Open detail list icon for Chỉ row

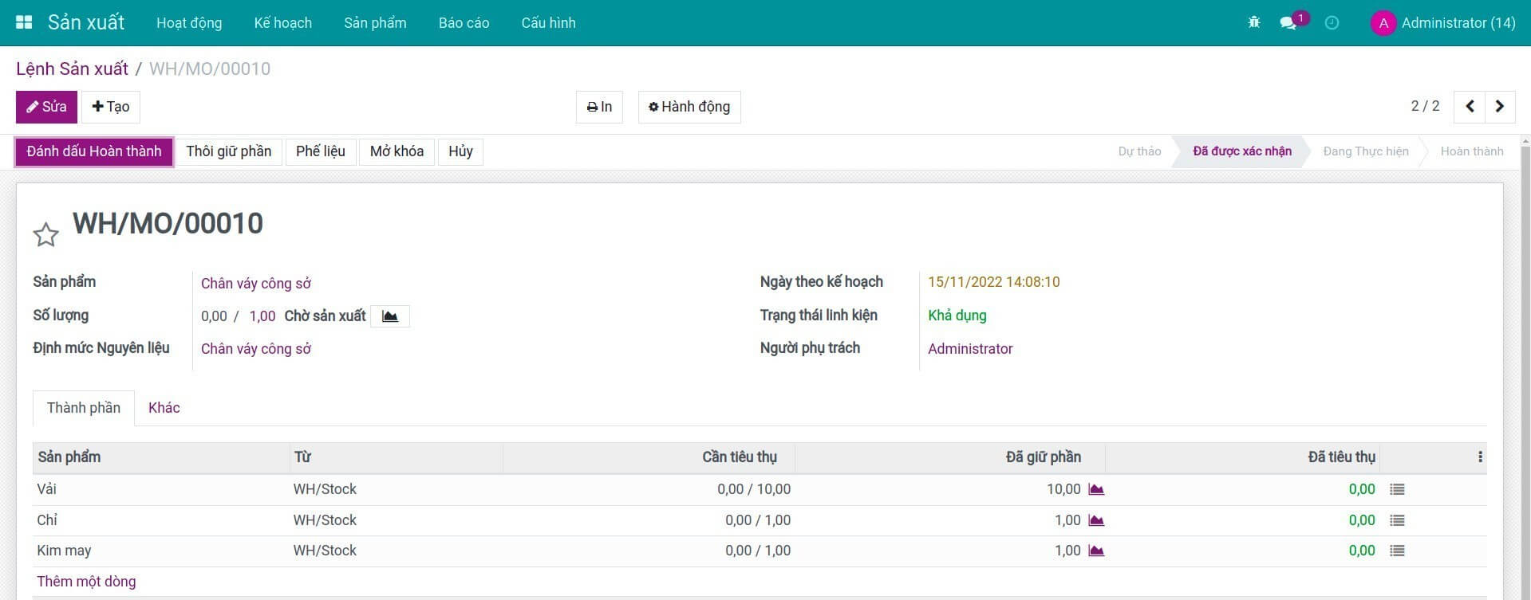coord(1397,520)
